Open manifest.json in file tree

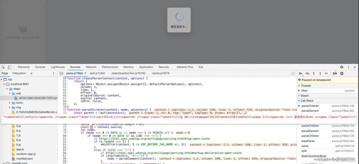[24, 159]
